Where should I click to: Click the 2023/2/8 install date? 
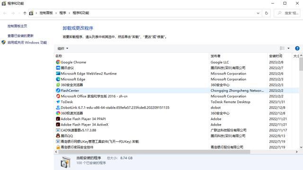click(x=276, y=62)
